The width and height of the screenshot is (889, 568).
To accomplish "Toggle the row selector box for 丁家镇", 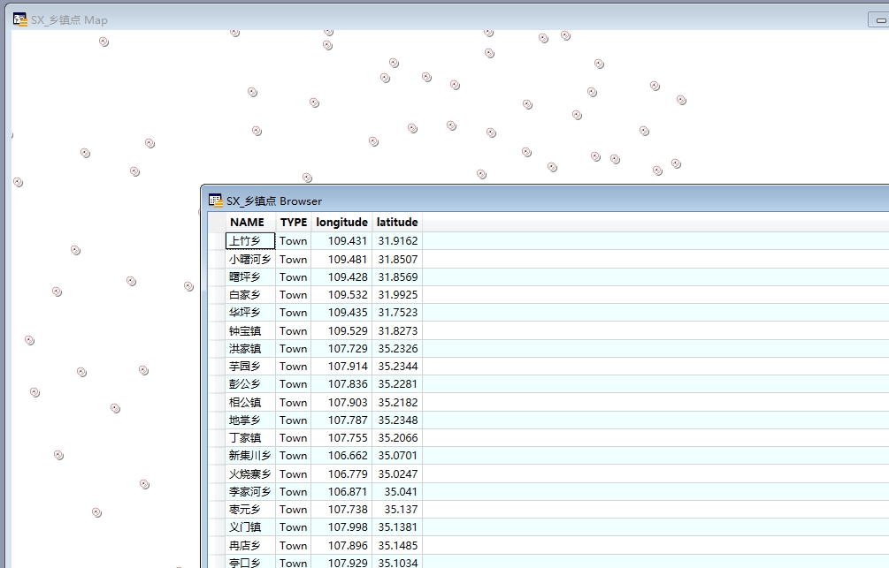I will pyautogui.click(x=216, y=437).
